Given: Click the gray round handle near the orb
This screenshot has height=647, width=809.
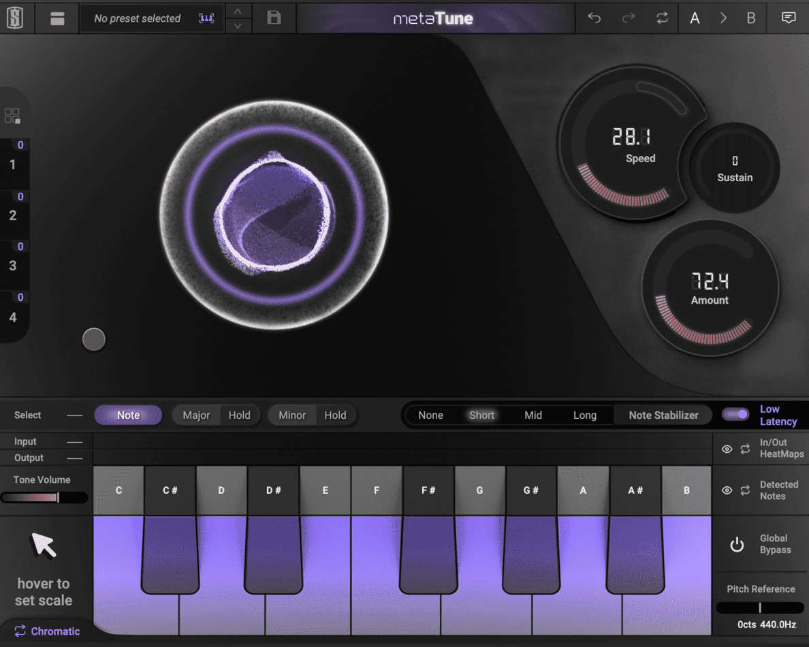Looking at the screenshot, I should pyautogui.click(x=94, y=339).
